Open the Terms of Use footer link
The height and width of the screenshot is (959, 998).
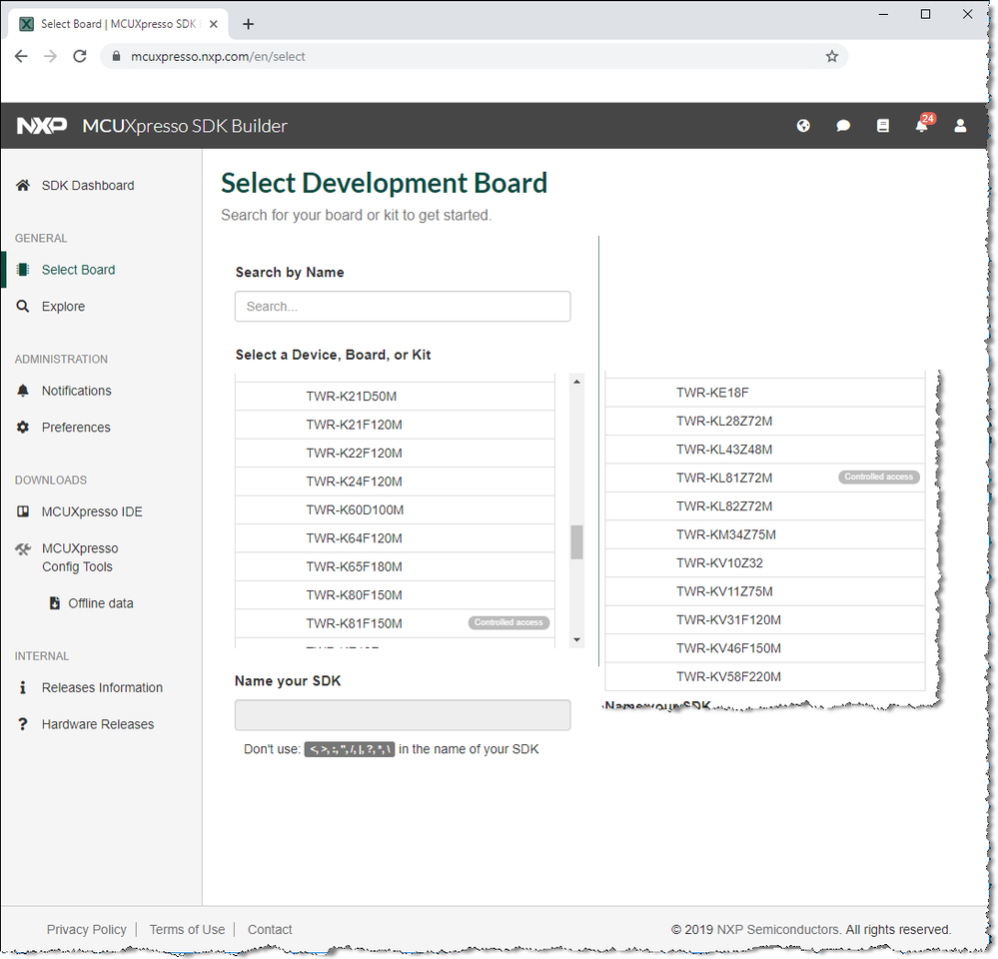pyautogui.click(x=187, y=930)
